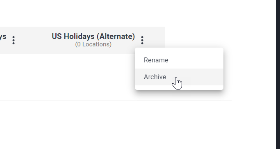280x149 pixels.
Task: Click the US Holidays (Alternate) column title
Action: 93,36
